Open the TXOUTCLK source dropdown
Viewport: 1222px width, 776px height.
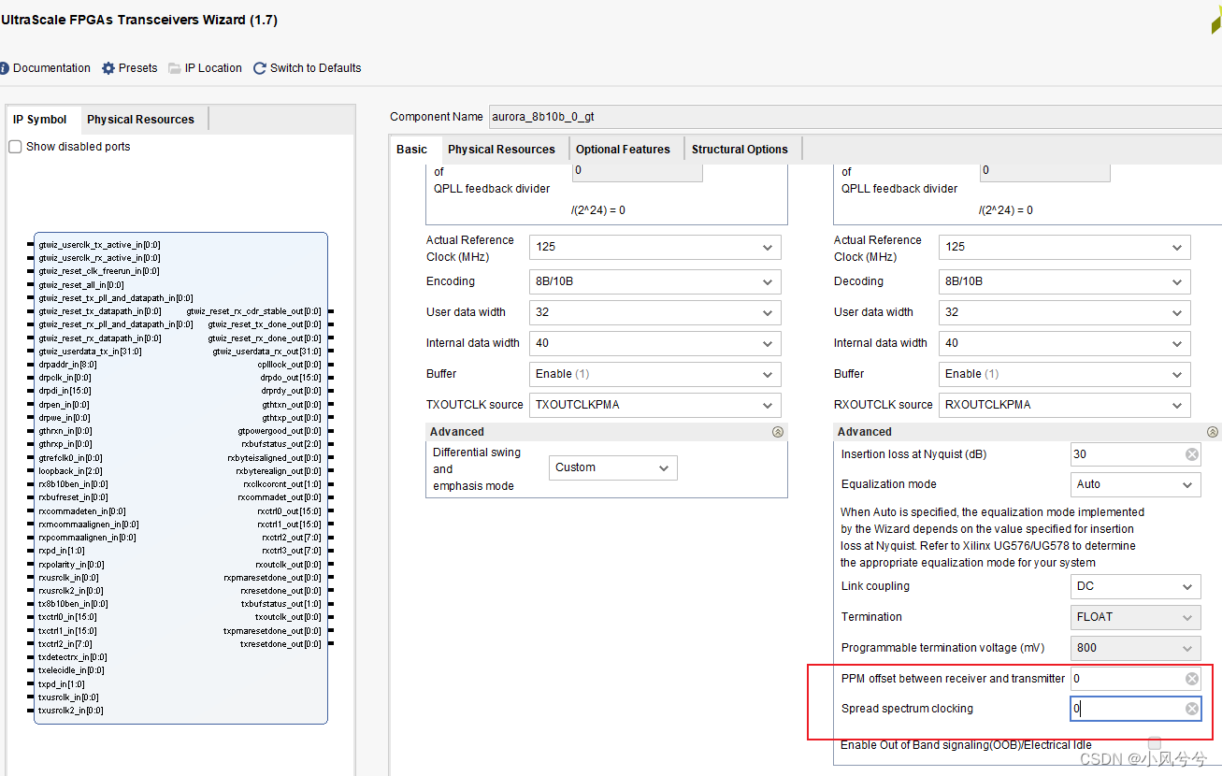[655, 405]
